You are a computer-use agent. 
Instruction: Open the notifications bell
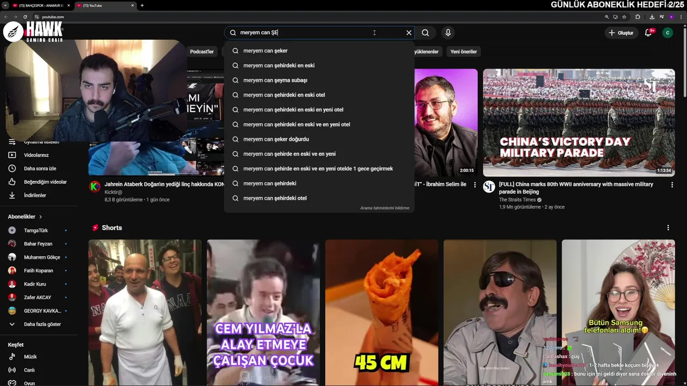pyautogui.click(x=648, y=33)
